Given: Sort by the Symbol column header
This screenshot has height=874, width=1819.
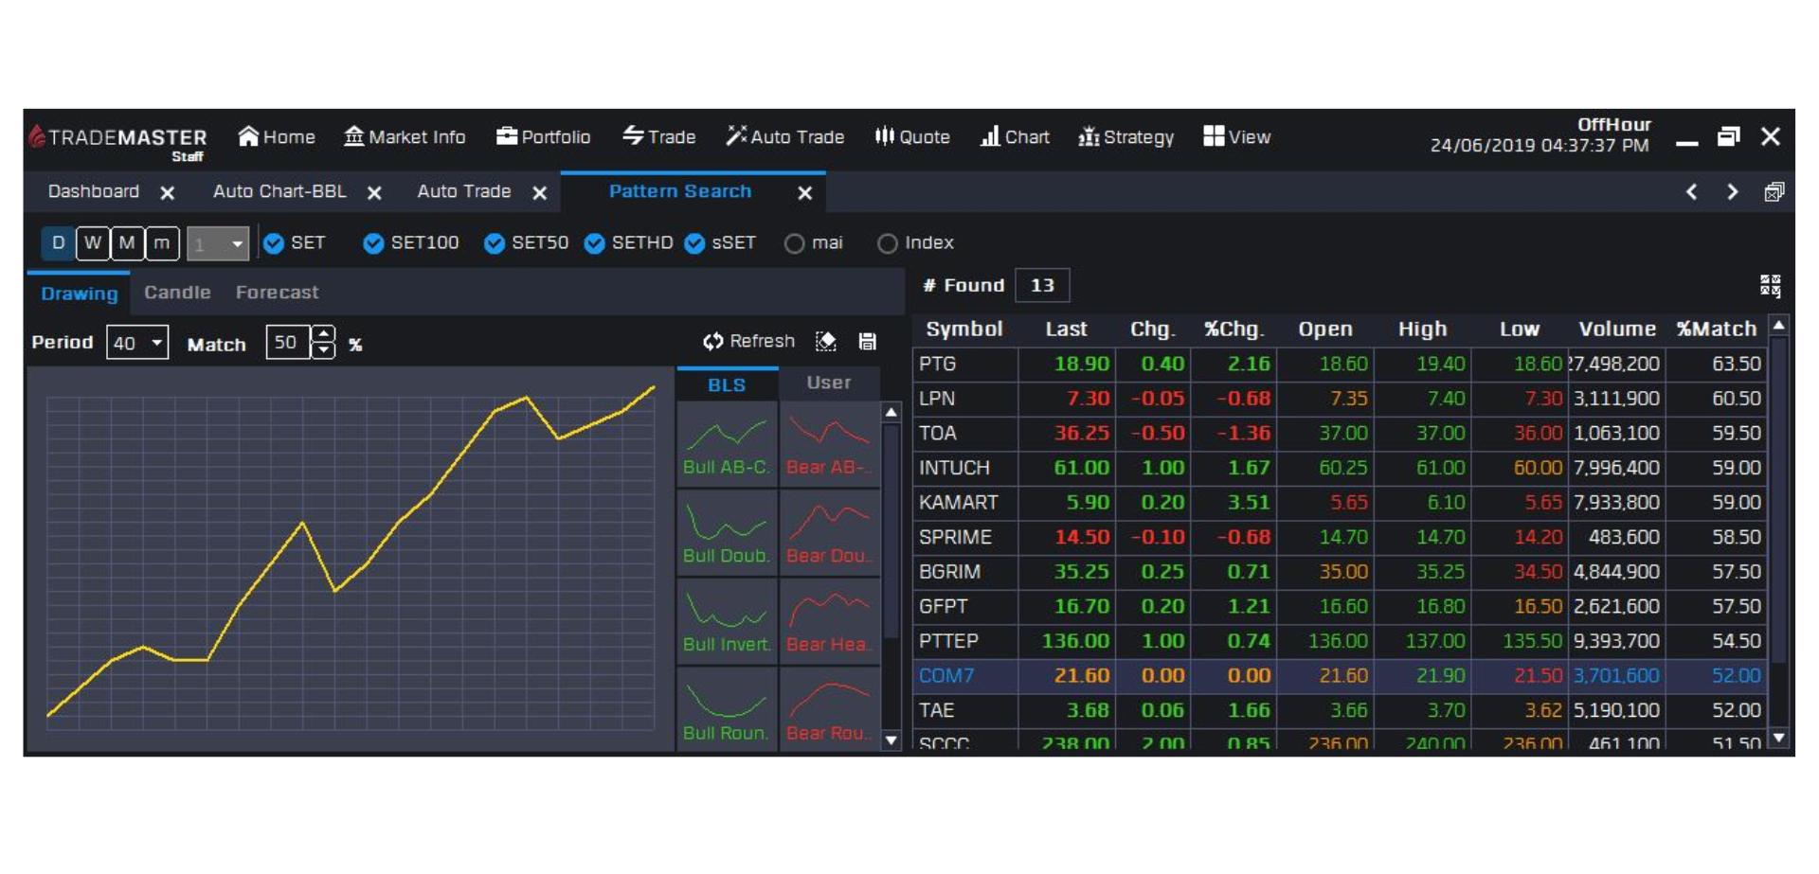Looking at the screenshot, I should pyautogui.click(x=964, y=330).
